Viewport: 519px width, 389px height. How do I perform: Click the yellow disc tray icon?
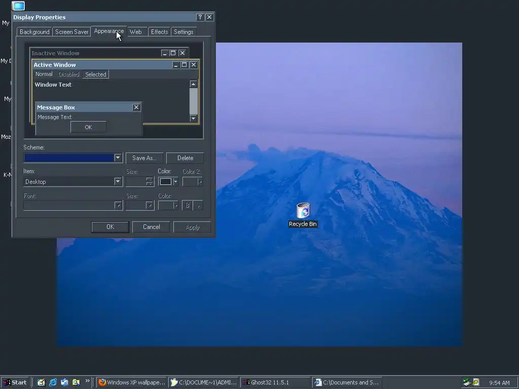coord(476,382)
